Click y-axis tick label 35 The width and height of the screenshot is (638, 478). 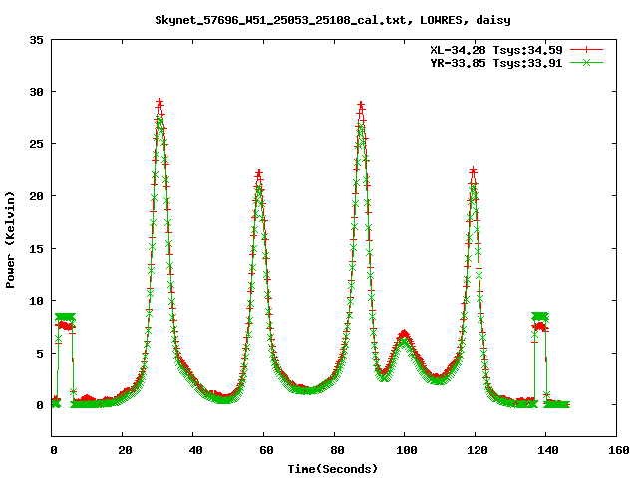(x=37, y=40)
